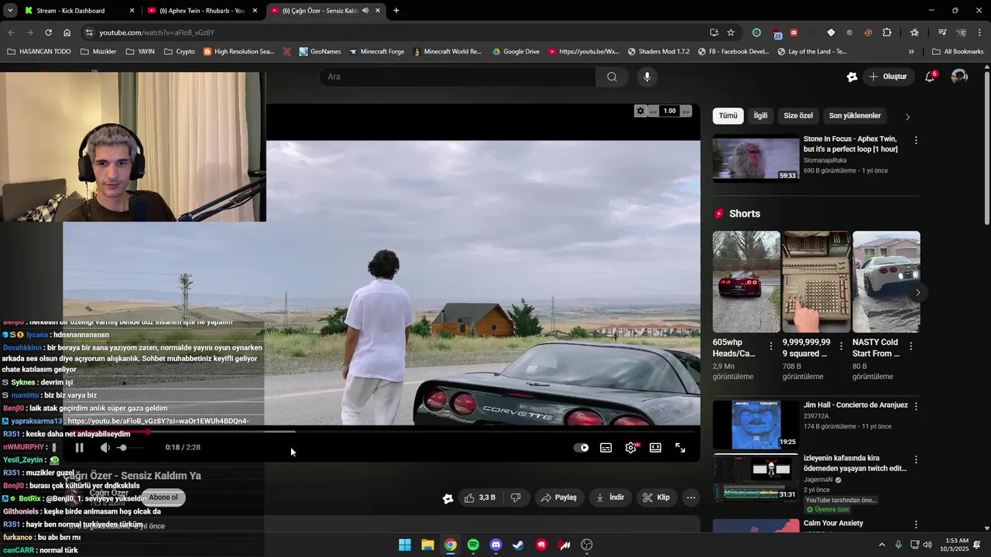
Task: Switch to Stream - Kick Dashboard tab
Action: point(79,11)
